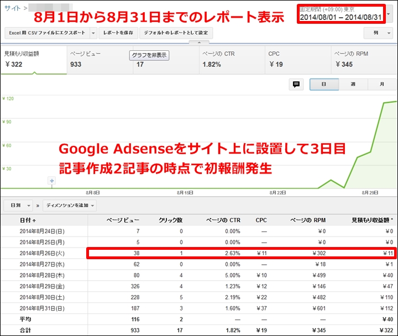
Task: Select the 2014年8月26日(火) row date
Action: [x=42, y=253]
